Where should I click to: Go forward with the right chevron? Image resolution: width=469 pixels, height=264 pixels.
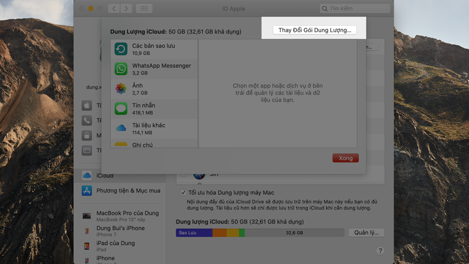pyautogui.click(x=126, y=8)
